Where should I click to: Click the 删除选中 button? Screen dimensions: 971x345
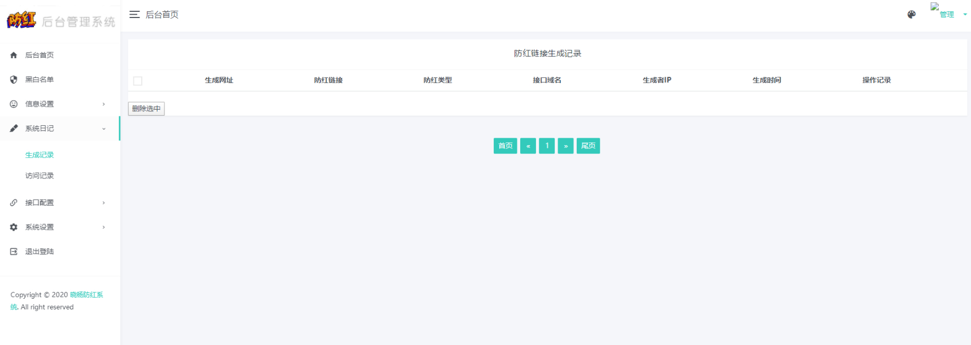tap(146, 108)
